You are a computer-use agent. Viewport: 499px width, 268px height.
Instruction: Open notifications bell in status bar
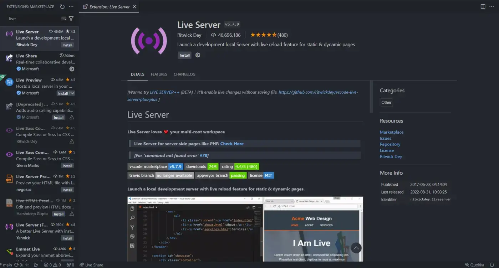pyautogui.click(x=492, y=265)
